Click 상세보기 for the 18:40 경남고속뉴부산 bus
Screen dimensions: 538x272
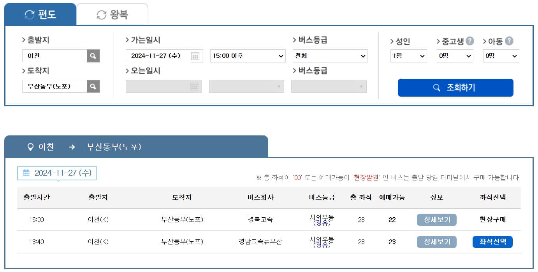[437, 242]
